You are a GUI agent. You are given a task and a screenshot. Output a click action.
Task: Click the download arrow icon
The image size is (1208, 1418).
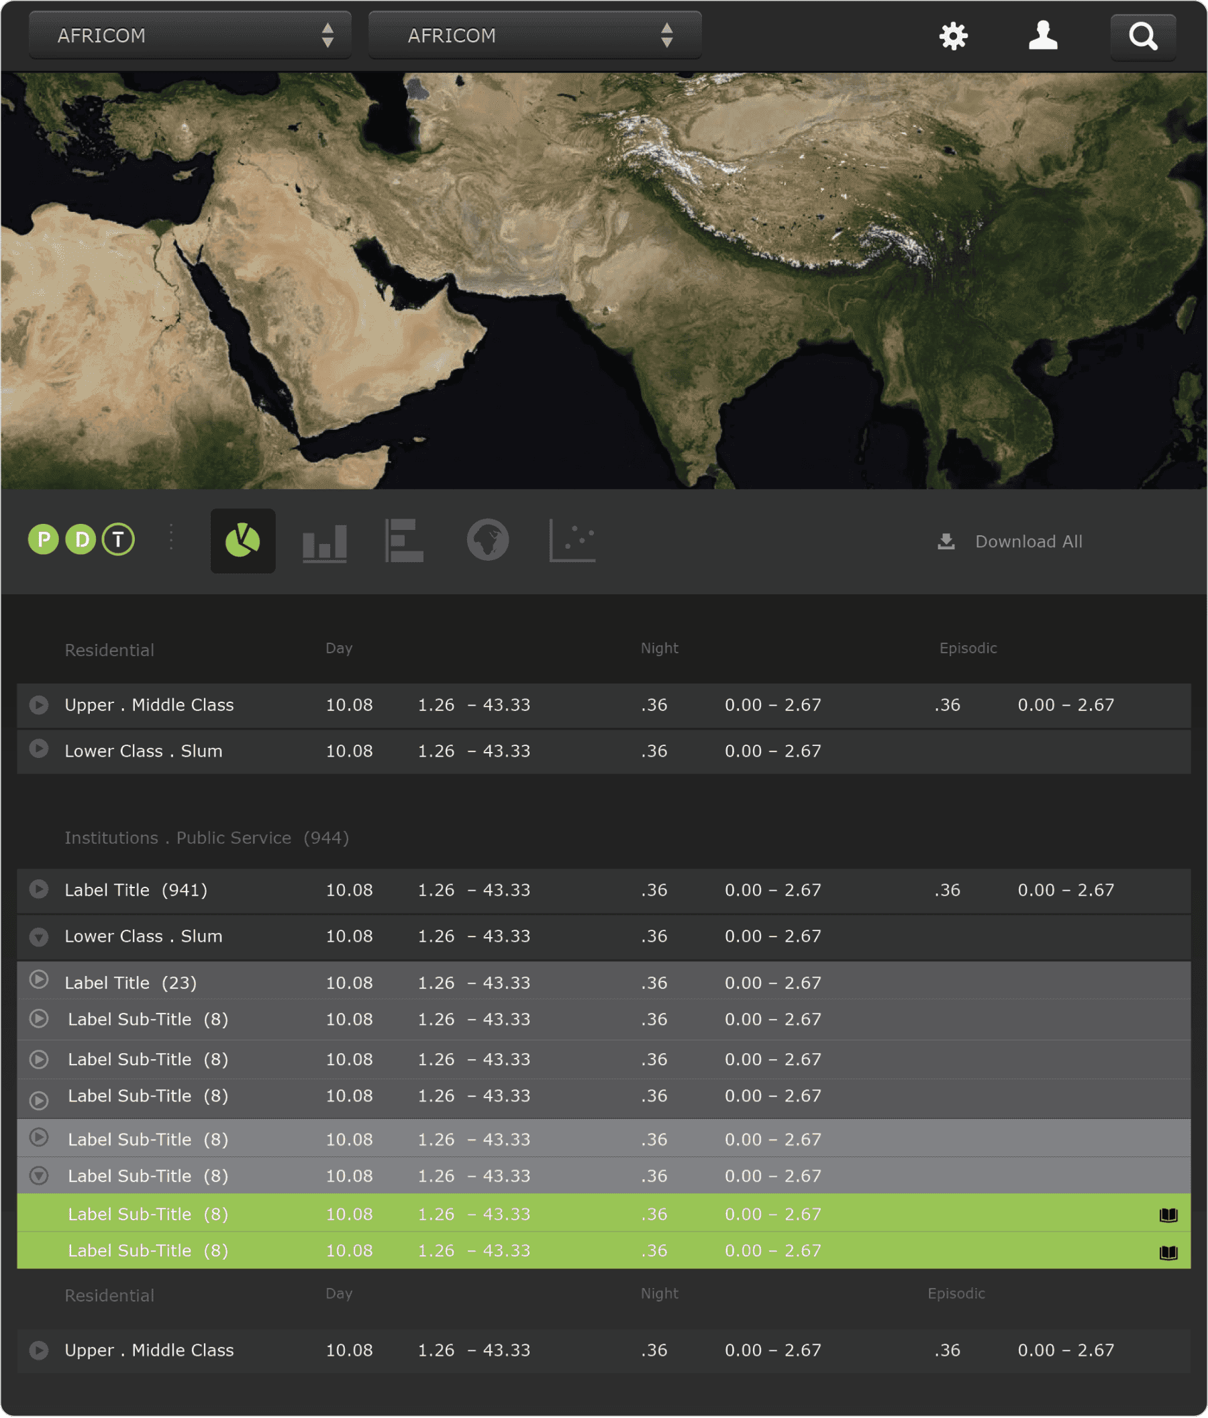[946, 542]
